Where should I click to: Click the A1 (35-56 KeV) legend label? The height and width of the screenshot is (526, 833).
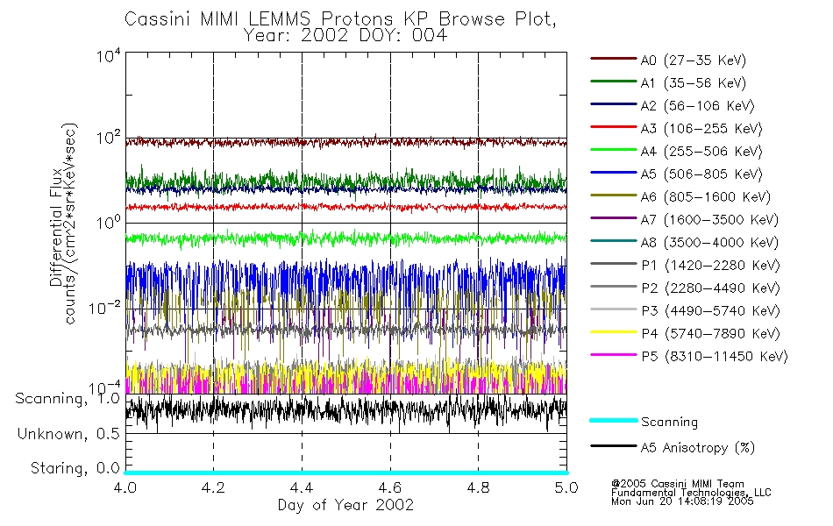click(693, 83)
